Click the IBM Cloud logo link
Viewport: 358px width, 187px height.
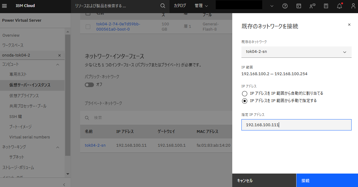coord(25,6)
